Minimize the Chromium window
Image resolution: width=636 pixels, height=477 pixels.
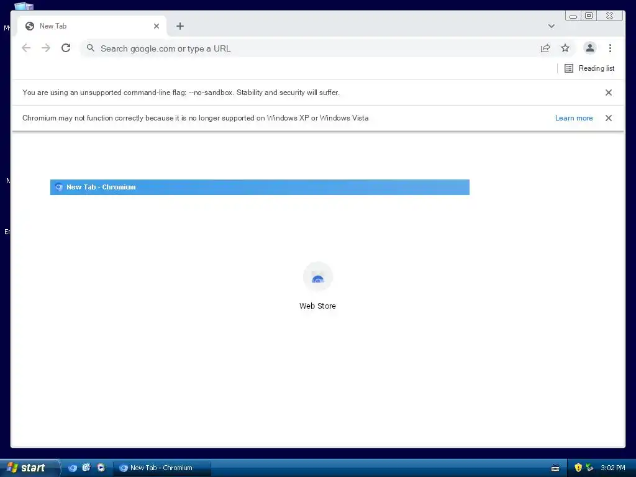click(x=573, y=16)
